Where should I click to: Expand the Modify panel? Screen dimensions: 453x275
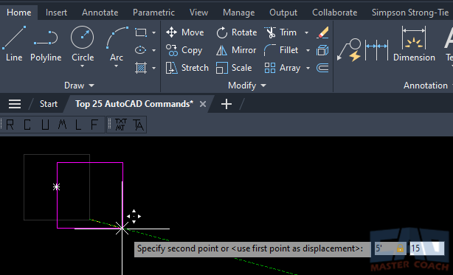[246, 86]
